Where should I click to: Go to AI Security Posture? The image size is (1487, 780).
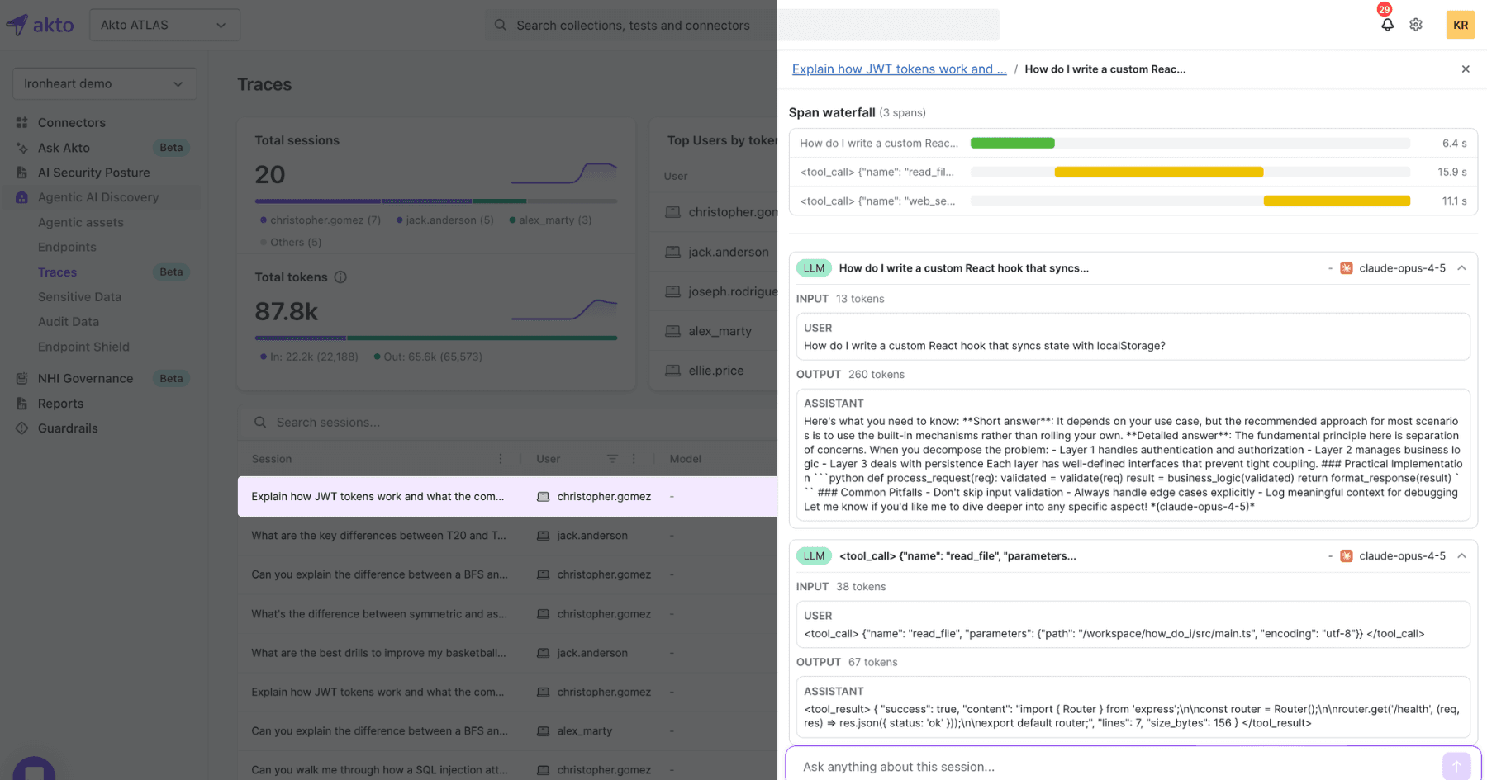click(94, 173)
